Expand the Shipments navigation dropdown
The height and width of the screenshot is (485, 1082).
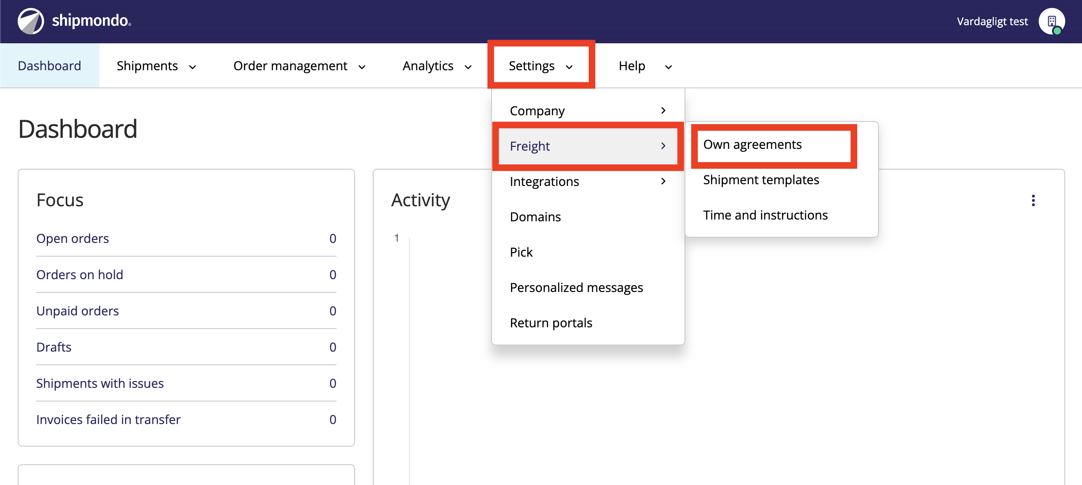click(x=156, y=66)
